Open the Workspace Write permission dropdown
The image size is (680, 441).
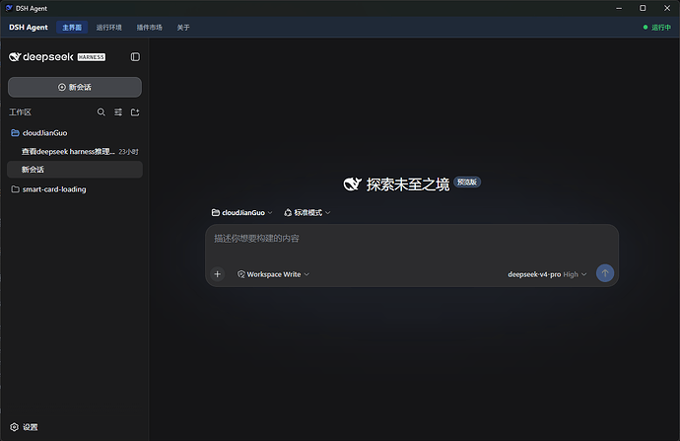(x=273, y=274)
